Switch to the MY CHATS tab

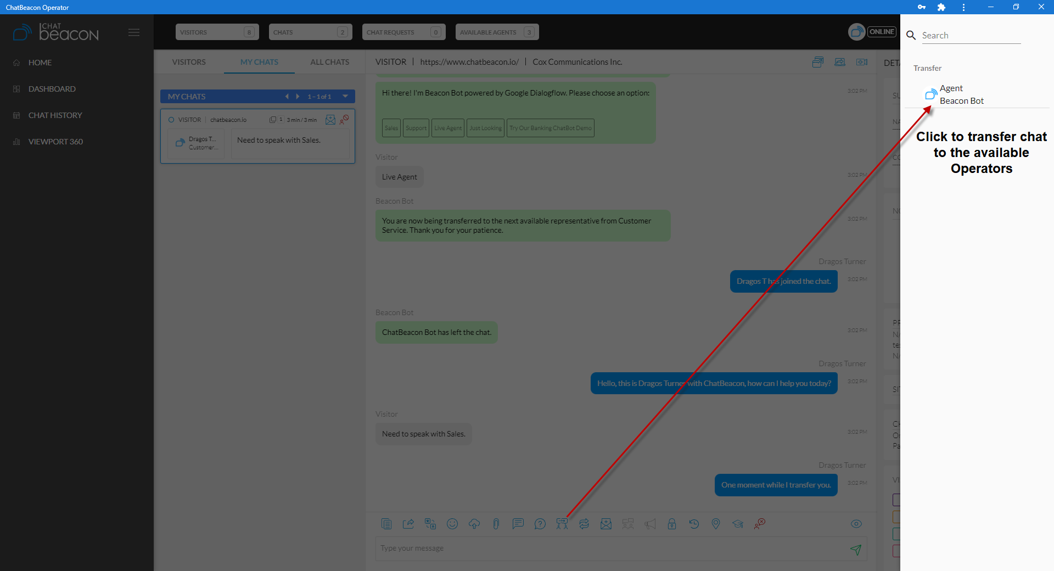(259, 62)
